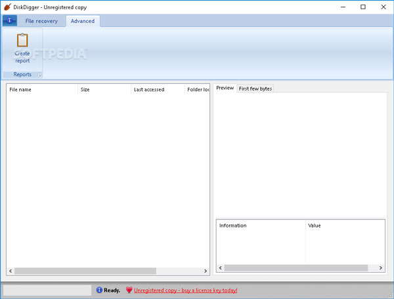The height and width of the screenshot is (299, 394).
Task: Close the DiskDigger window
Action: coord(383,7)
